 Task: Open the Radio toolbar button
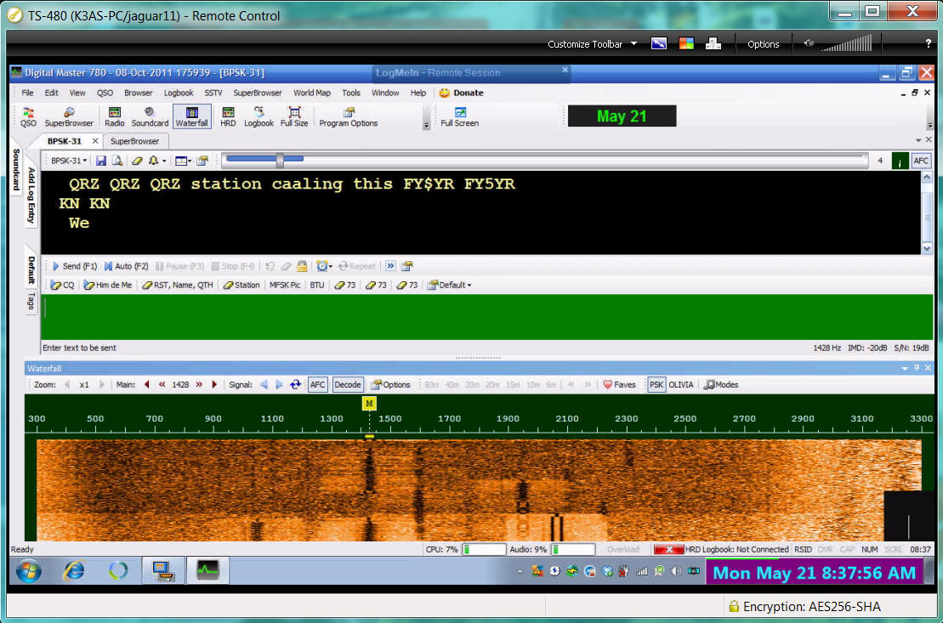[x=114, y=116]
